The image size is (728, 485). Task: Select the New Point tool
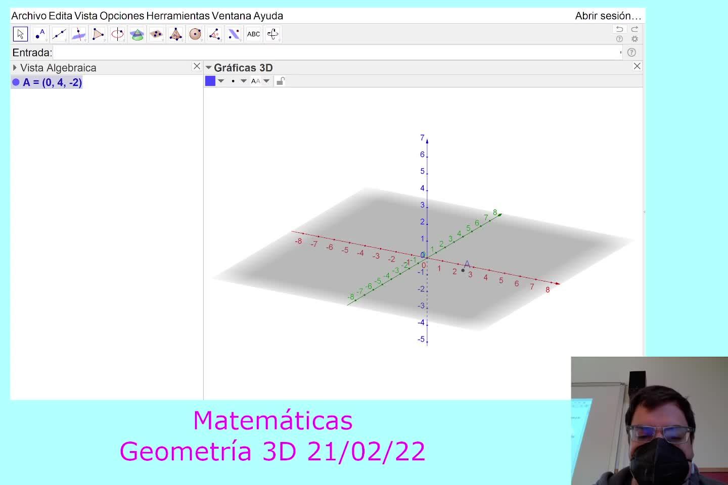[x=39, y=34]
